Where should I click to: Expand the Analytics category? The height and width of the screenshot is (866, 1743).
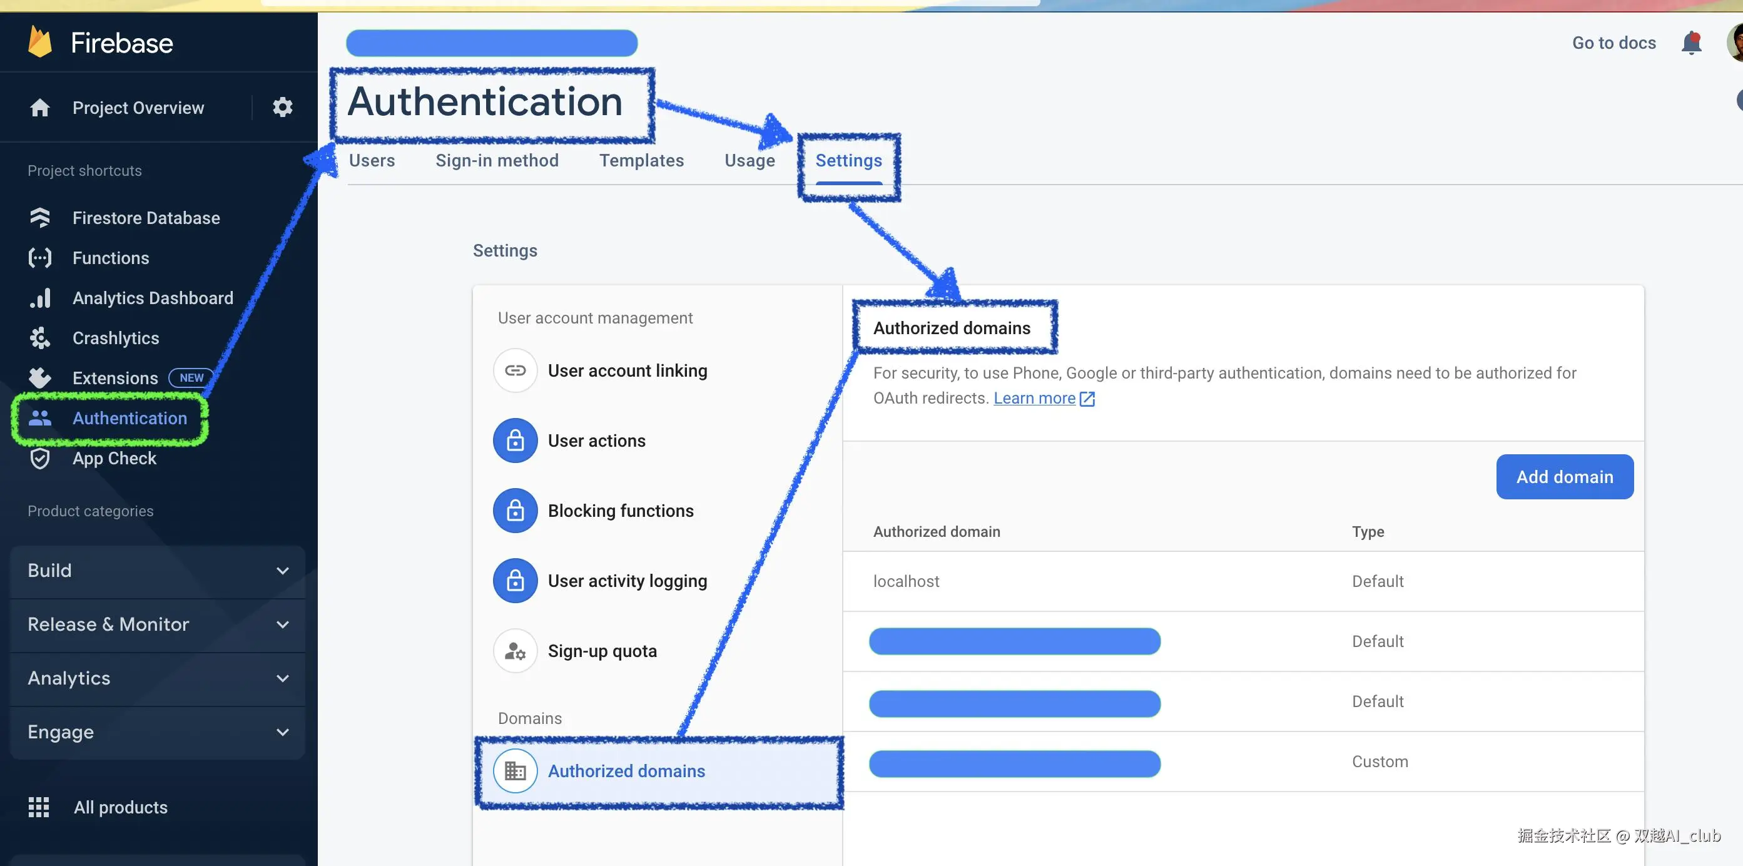click(158, 678)
